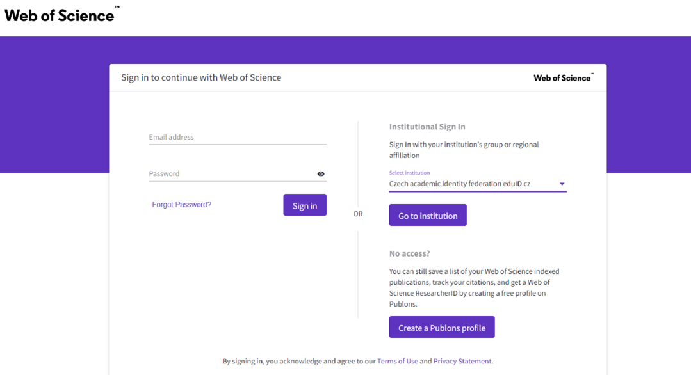Click the Sign in button
Viewport: 691px width, 375px height.
[x=305, y=205]
